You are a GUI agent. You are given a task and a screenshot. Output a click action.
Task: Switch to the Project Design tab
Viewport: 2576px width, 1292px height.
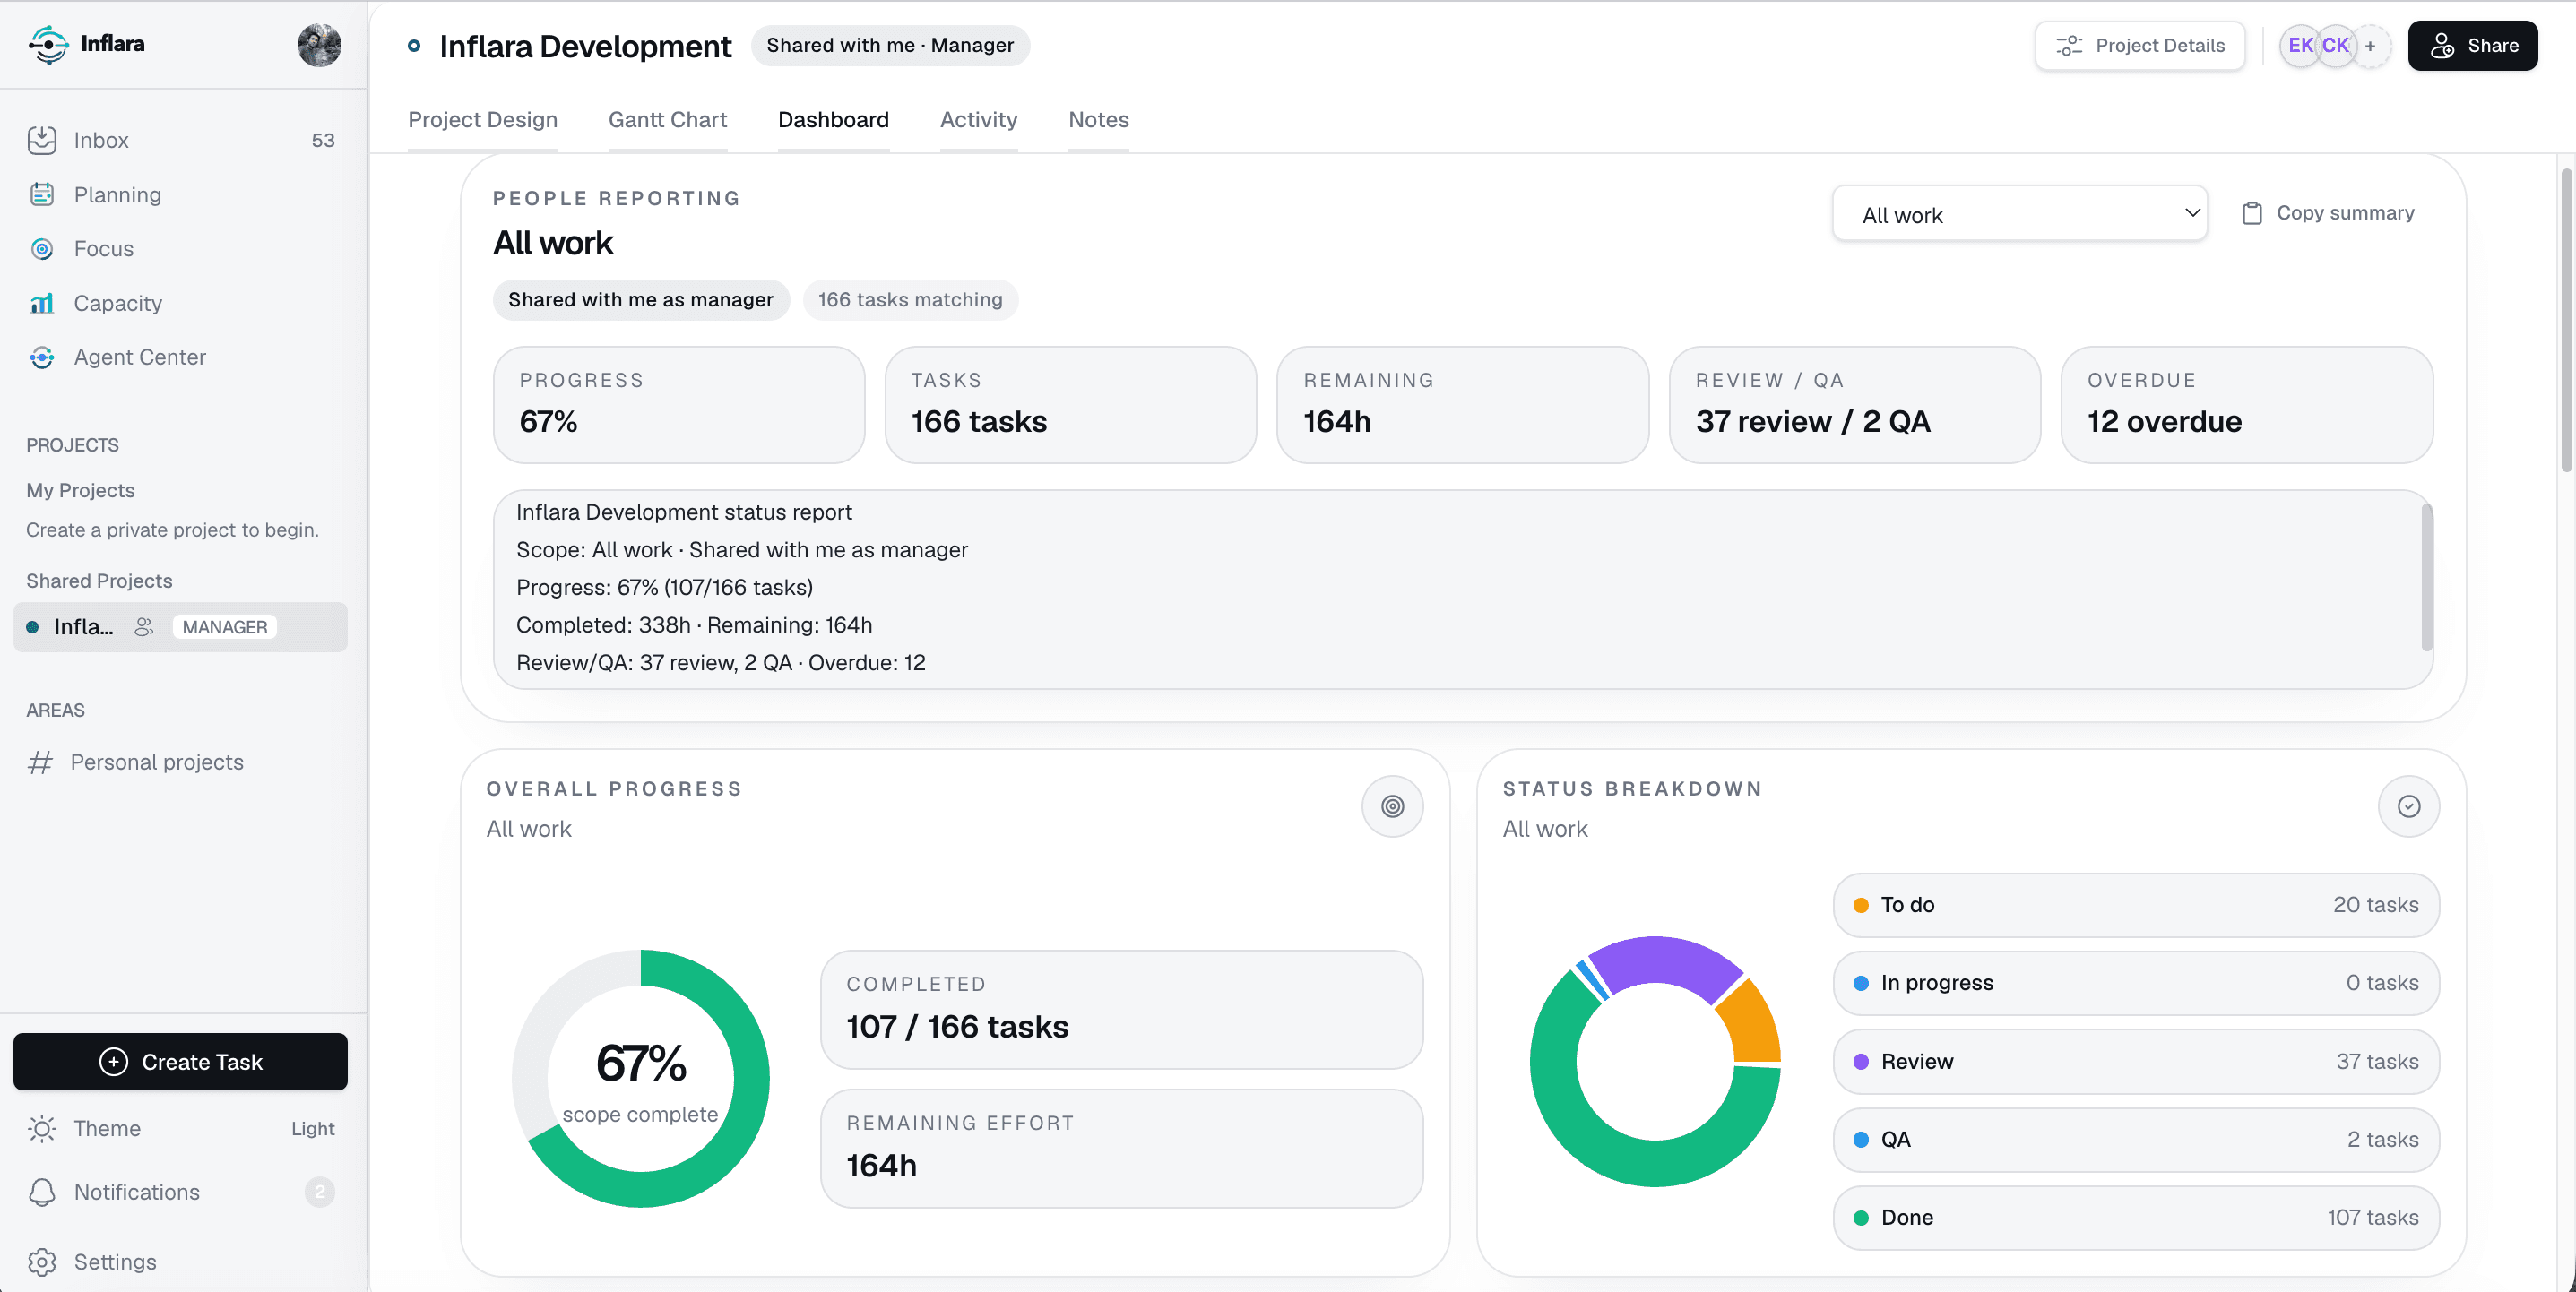click(x=482, y=120)
